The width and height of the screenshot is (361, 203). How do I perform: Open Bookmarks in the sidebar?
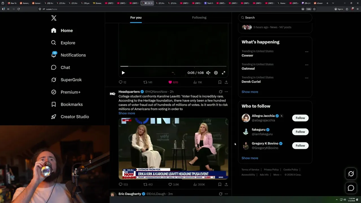point(67,104)
